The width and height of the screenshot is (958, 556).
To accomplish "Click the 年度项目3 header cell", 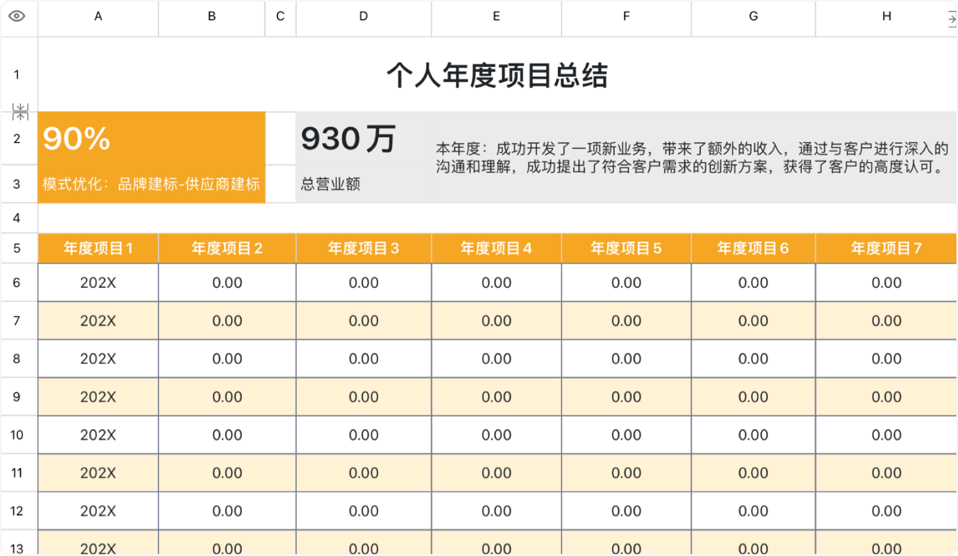I will 363,249.
